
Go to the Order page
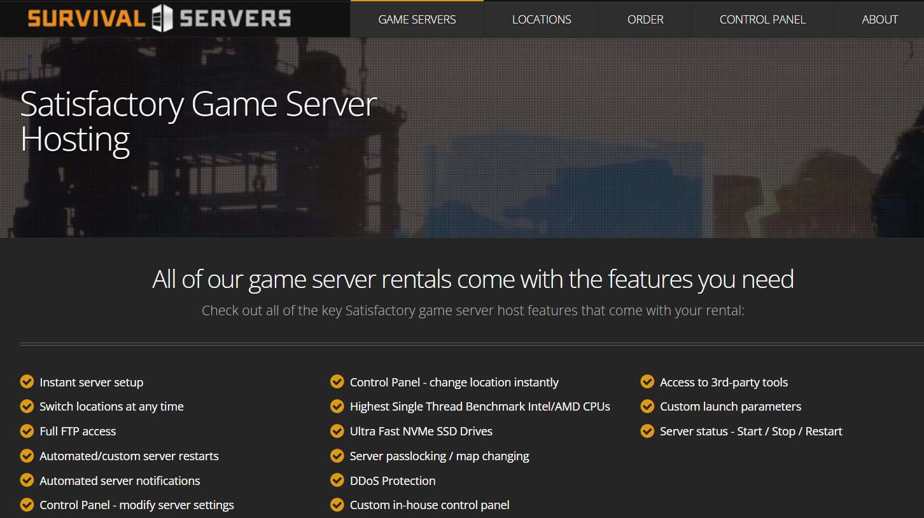coord(645,19)
